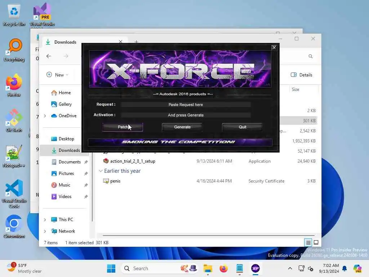
Task: Add a new File Explorer tab
Action: 136,42
